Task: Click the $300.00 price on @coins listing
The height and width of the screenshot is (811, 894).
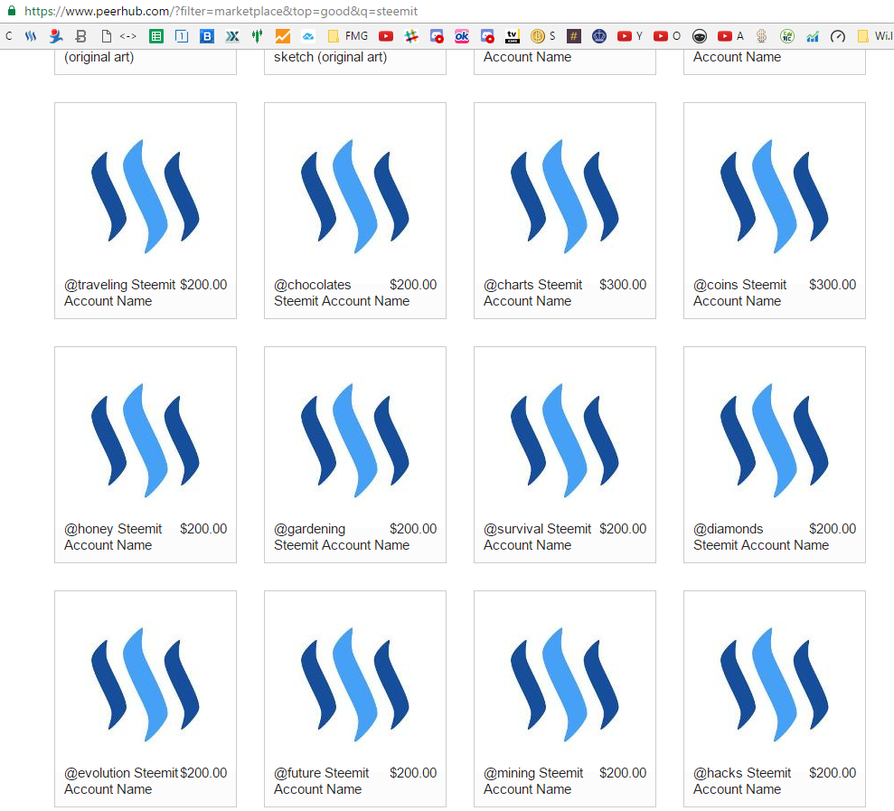Action: point(833,285)
